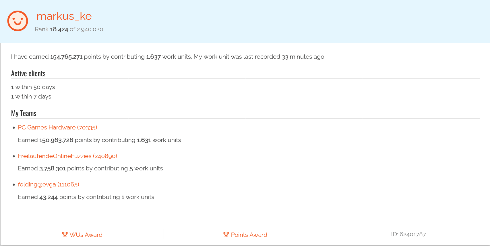
Task: Click the smiley face avatar icon
Action: 18,21
